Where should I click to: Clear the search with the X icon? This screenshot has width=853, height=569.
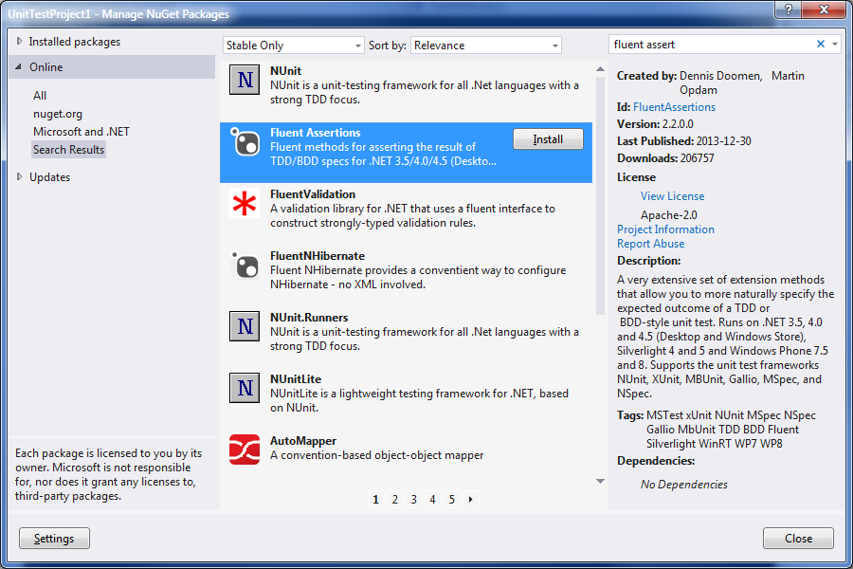(x=821, y=45)
